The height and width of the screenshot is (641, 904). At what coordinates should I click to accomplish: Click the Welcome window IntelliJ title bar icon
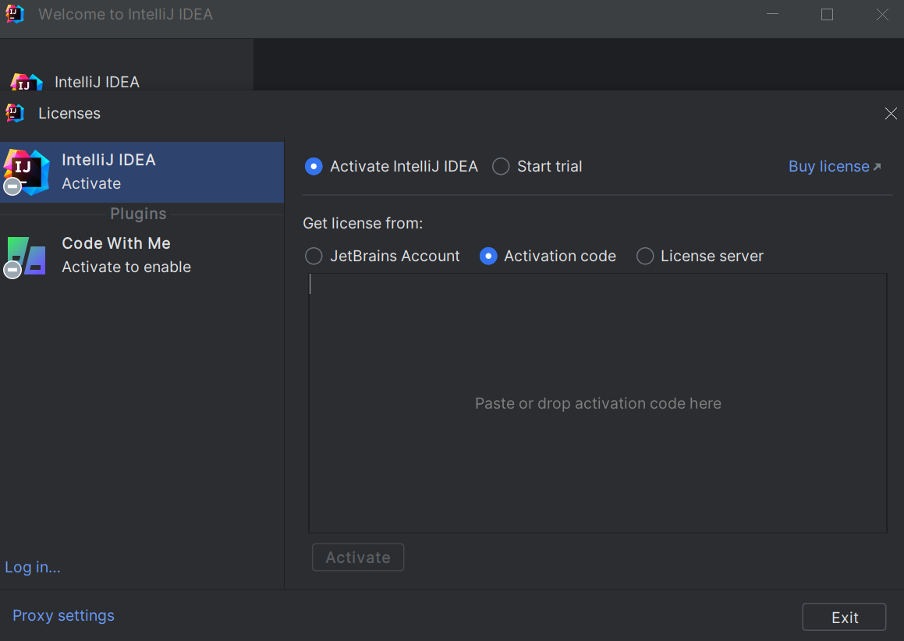15,14
